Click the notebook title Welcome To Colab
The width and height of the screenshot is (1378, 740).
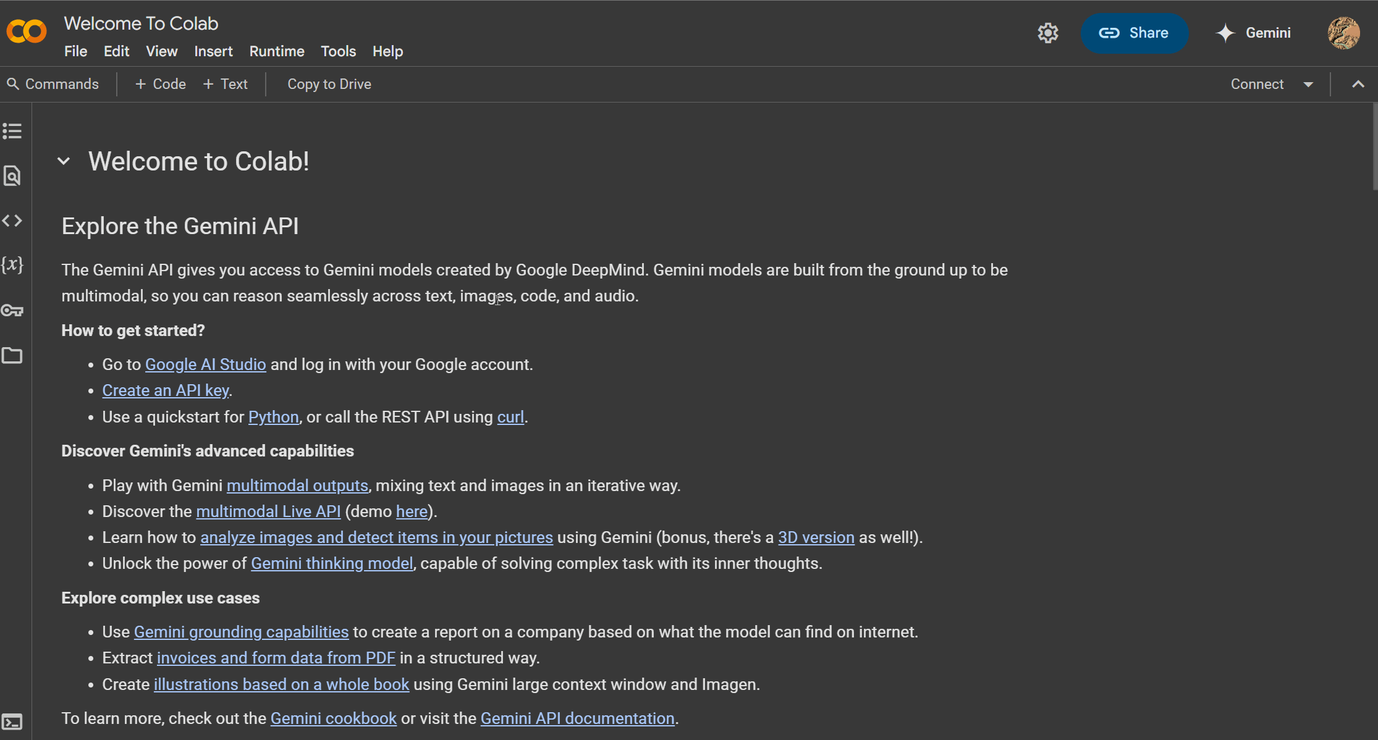pyautogui.click(x=141, y=23)
